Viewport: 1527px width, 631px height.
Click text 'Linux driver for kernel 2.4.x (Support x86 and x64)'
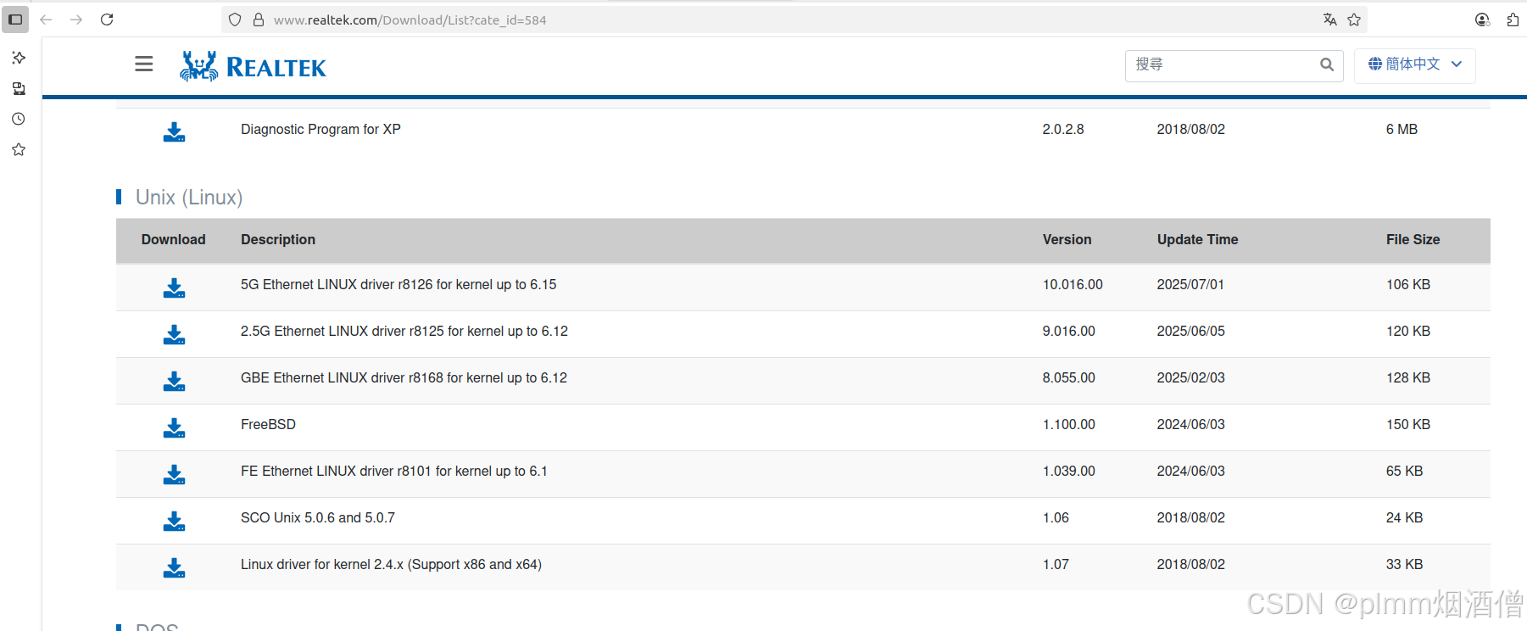391,565
